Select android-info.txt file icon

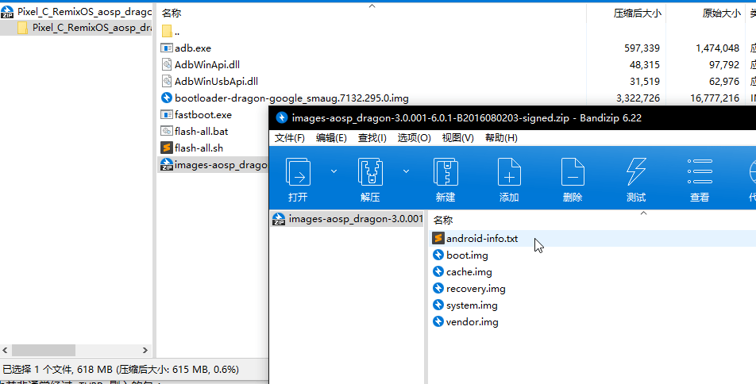(x=438, y=238)
